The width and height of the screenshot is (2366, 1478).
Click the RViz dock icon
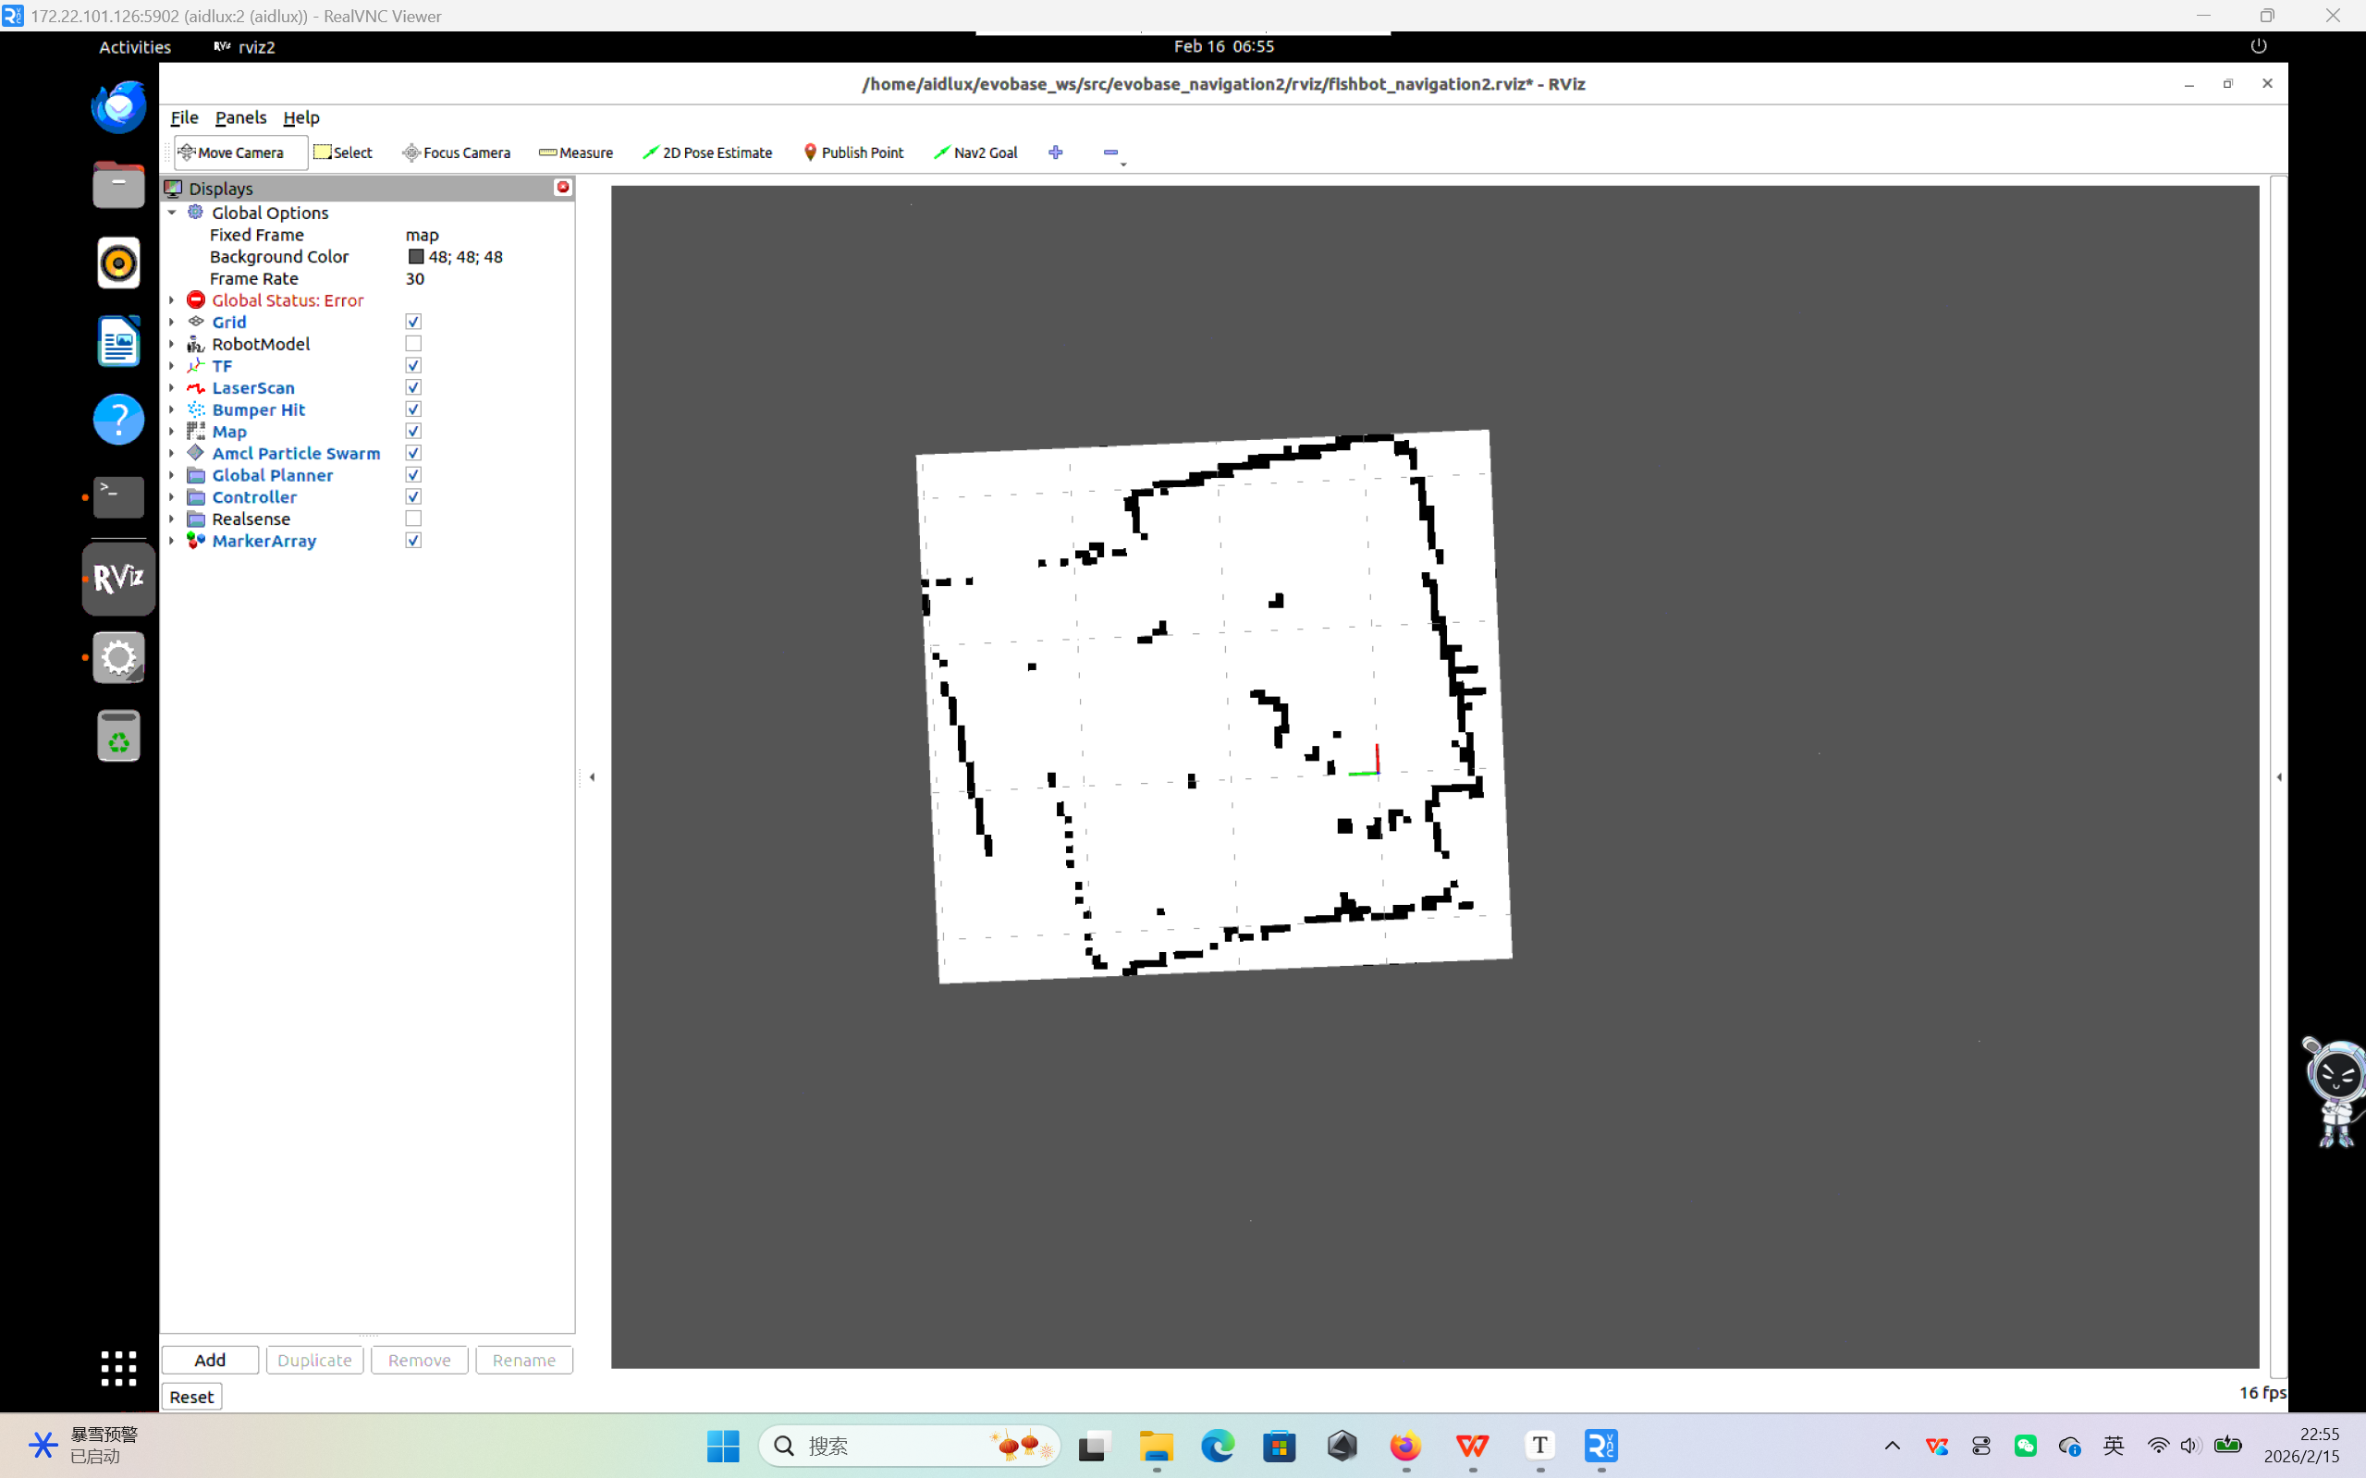(x=118, y=580)
